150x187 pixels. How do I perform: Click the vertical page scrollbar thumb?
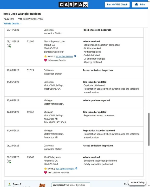pyautogui.click(x=149, y=129)
